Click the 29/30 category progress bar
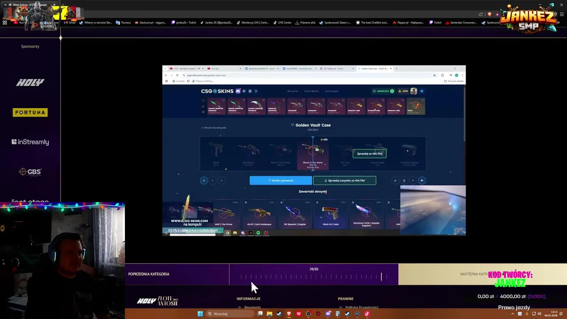The width and height of the screenshot is (567, 319). click(x=314, y=275)
